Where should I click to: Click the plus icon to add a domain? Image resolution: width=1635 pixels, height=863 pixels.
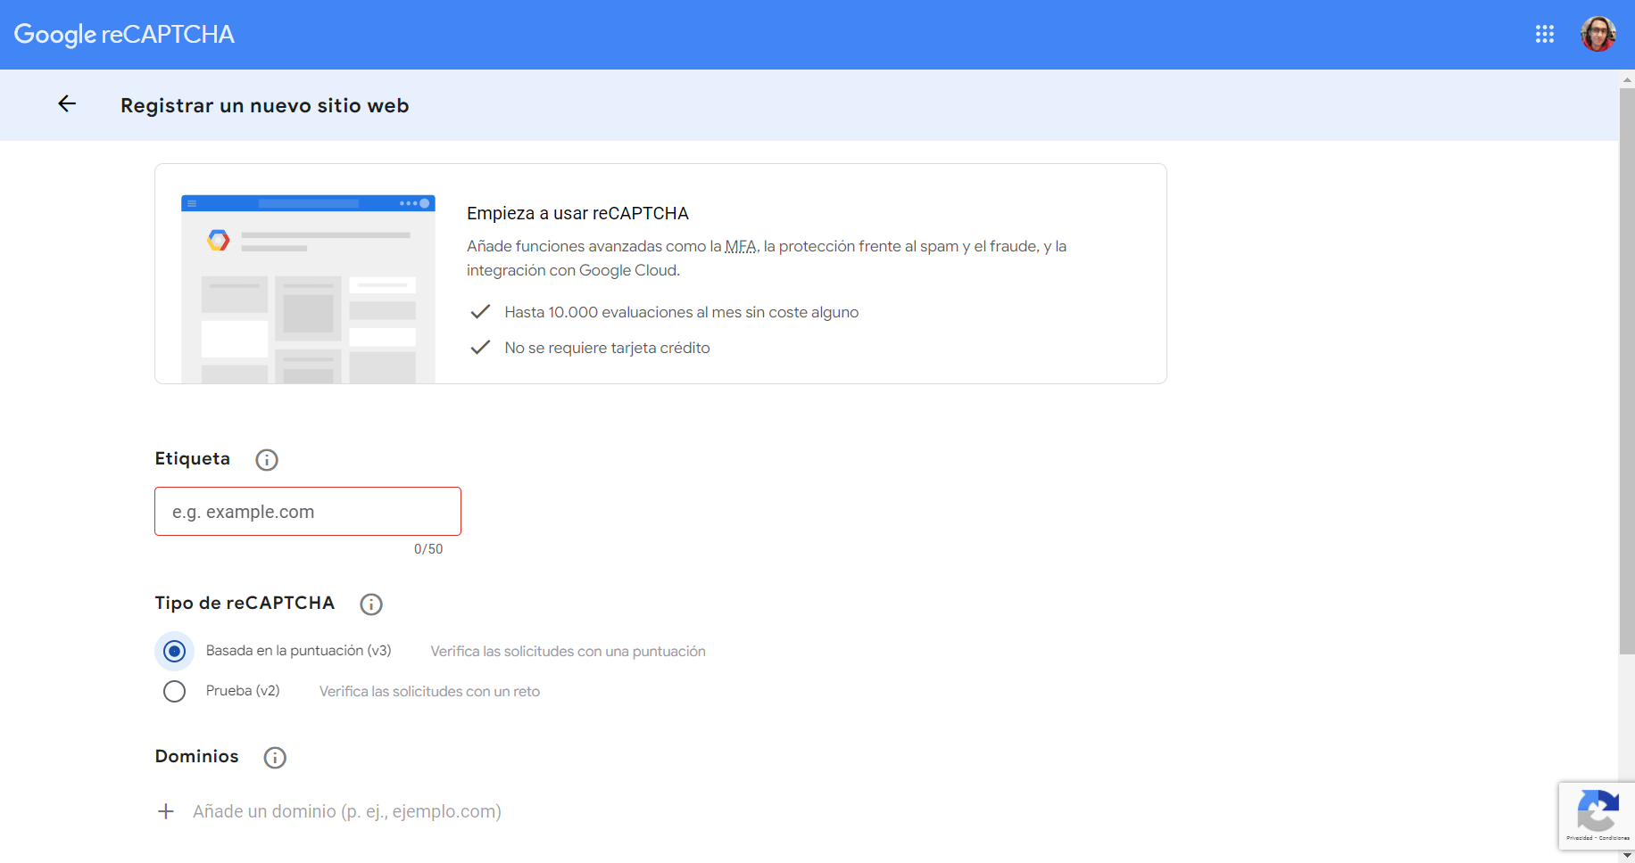click(166, 811)
